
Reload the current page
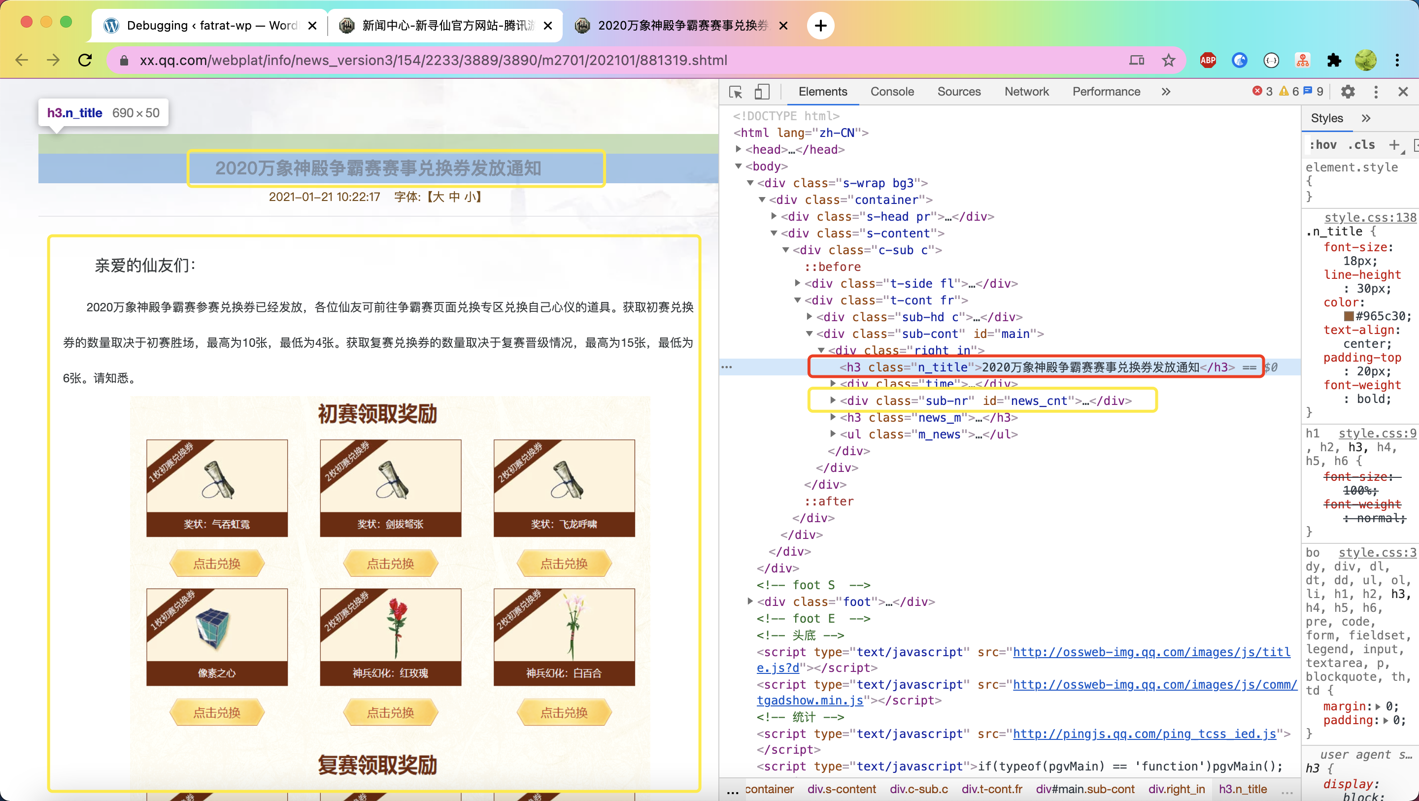point(85,60)
